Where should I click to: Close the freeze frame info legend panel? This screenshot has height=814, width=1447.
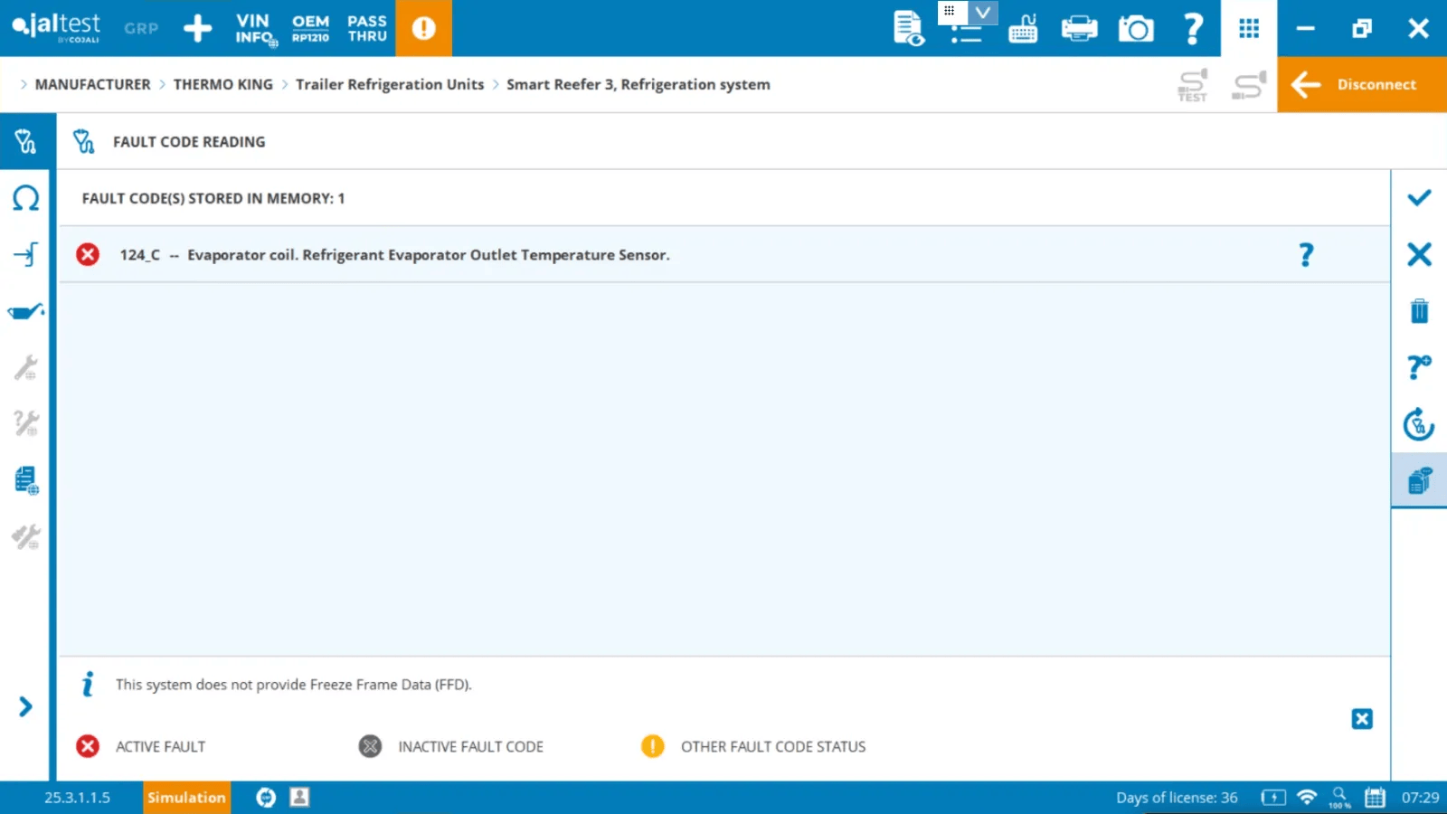coord(1362,718)
